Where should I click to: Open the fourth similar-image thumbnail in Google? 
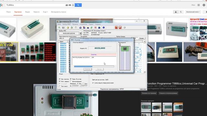click(178, 107)
